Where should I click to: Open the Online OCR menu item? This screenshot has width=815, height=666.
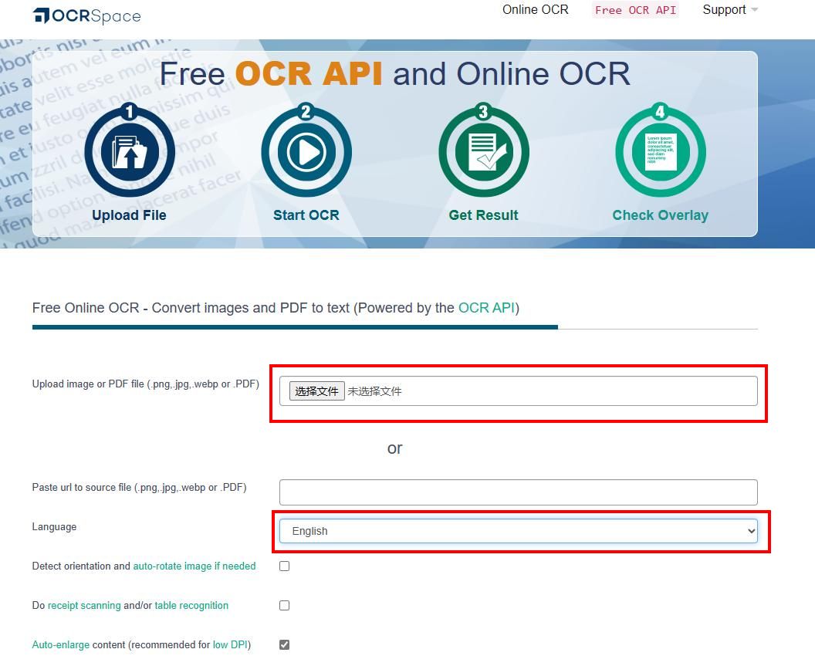click(536, 10)
